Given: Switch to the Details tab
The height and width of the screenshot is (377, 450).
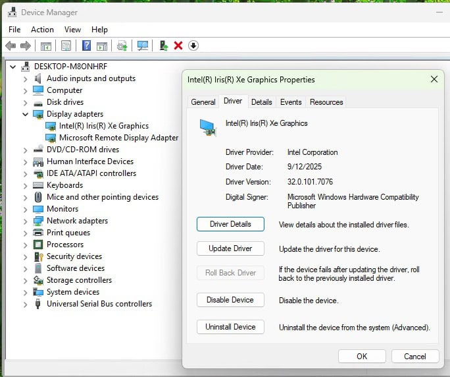Looking at the screenshot, I should pos(261,102).
